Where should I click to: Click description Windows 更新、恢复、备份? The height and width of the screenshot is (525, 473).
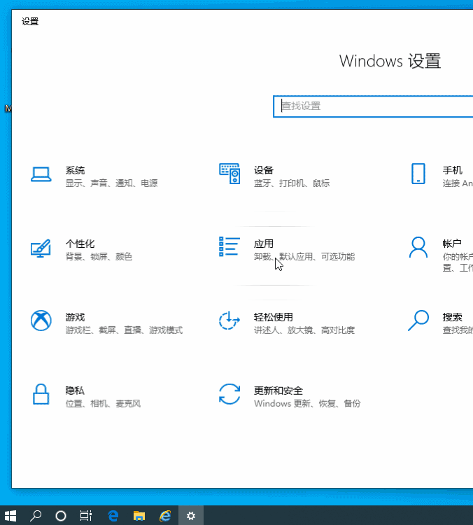(307, 403)
